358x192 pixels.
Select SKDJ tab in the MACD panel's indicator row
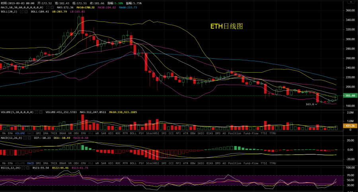click(x=201, y=163)
